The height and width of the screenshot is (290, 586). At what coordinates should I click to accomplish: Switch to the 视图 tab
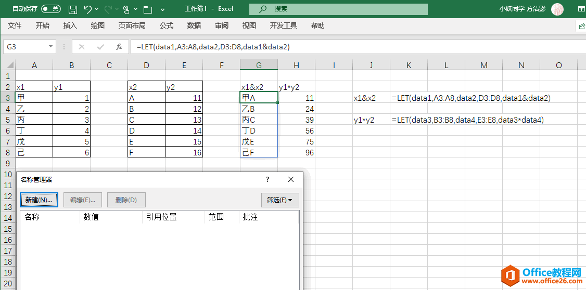click(249, 25)
